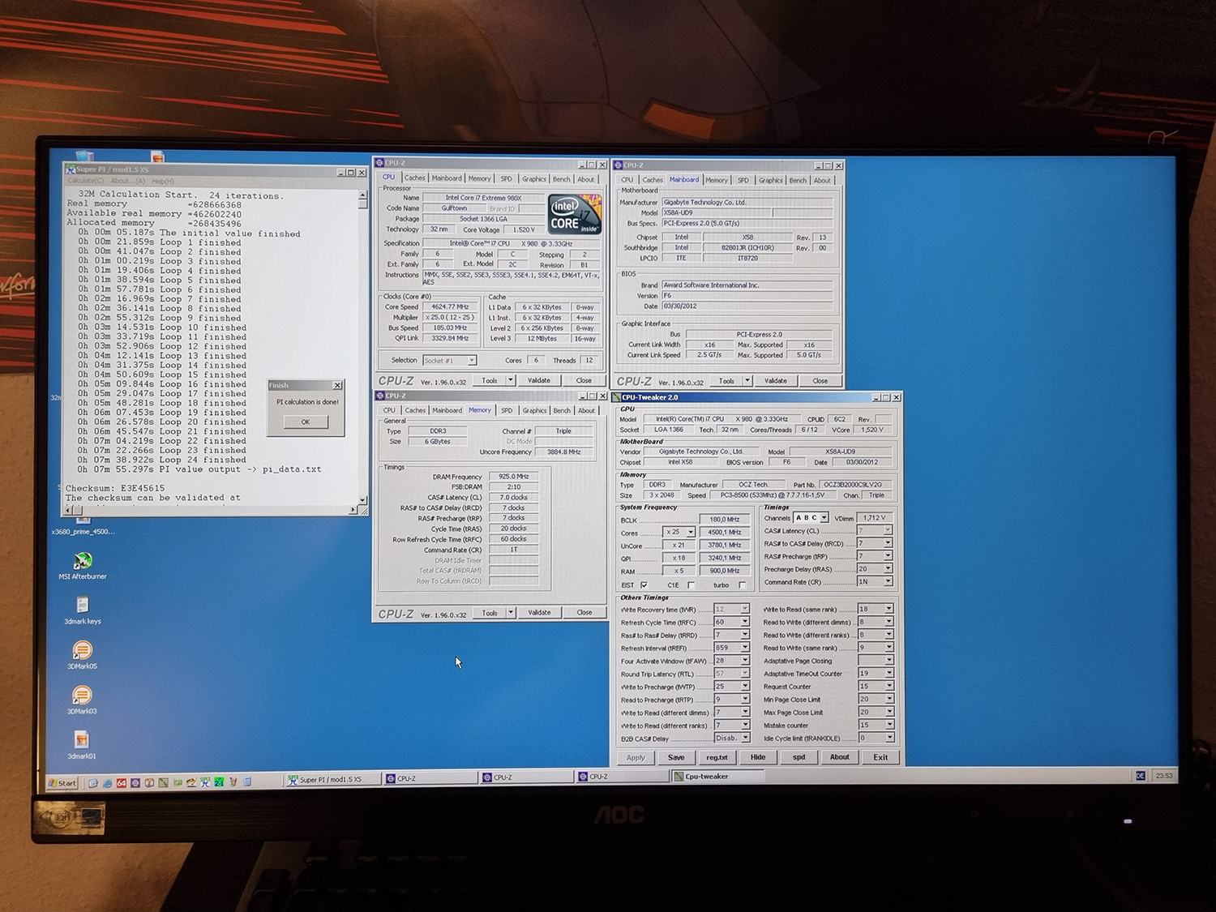Open Caches tab in CPU-Z CPU window
Image resolution: width=1216 pixels, height=912 pixels.
[x=414, y=178]
